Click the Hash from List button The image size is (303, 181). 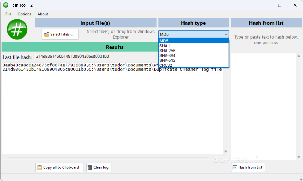(248, 167)
